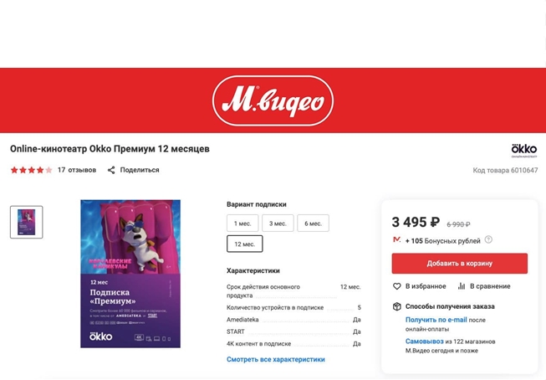Click the question mark icon near bonus rubles

pyautogui.click(x=488, y=240)
